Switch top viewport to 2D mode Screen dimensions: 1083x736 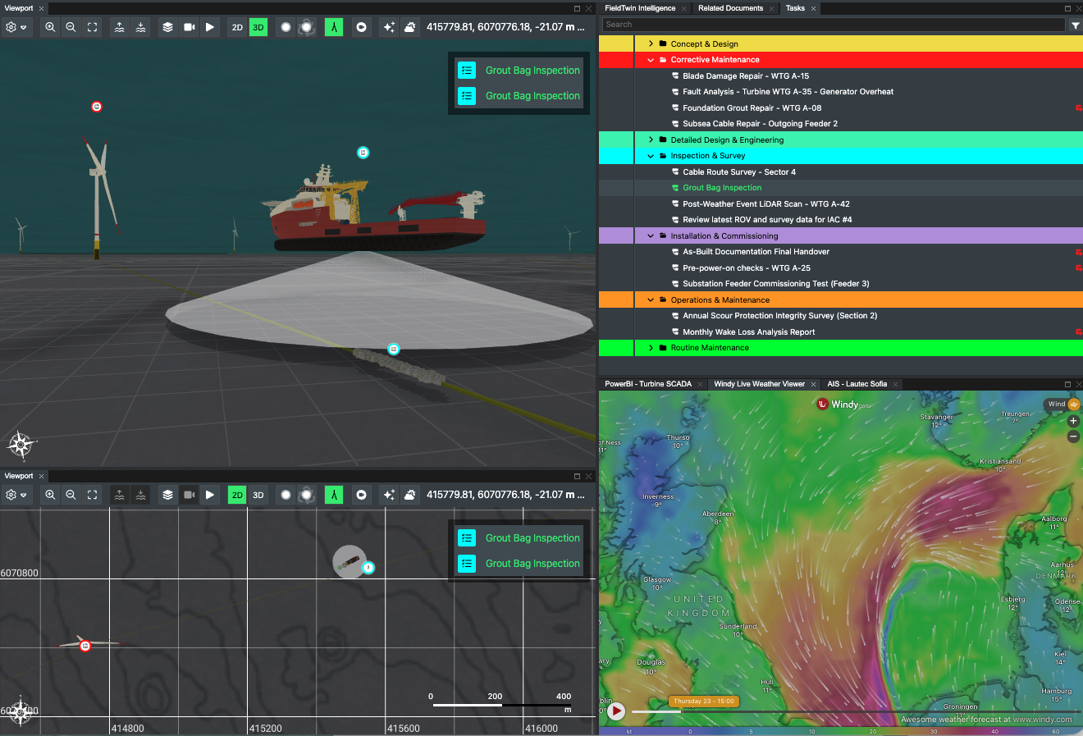(x=237, y=27)
